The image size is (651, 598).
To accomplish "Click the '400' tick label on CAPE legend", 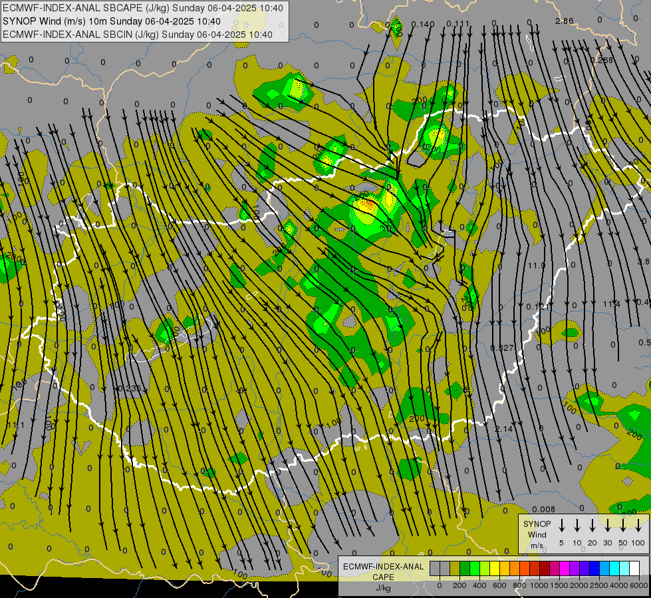I will click(x=479, y=585).
